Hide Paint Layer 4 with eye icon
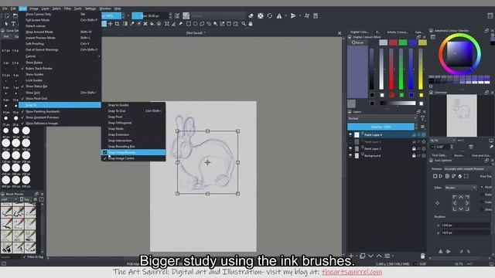This screenshot has width=495, height=278. click(350, 134)
